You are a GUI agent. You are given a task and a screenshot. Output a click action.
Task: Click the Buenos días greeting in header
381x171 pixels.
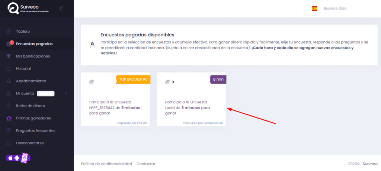tap(335, 8)
